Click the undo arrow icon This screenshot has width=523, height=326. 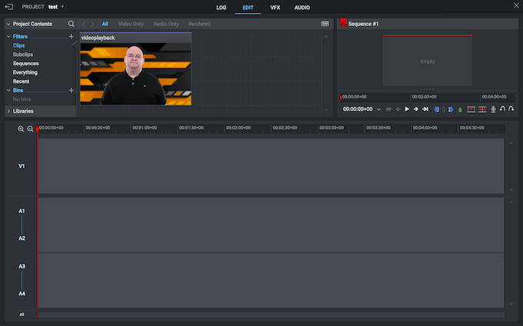click(503, 109)
